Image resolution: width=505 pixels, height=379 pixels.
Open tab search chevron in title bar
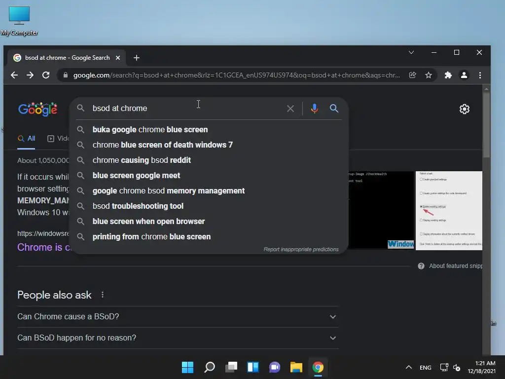coord(411,52)
